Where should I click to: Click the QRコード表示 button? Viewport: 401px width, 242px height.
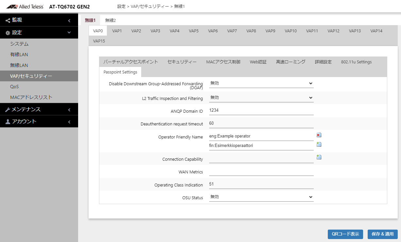click(345, 234)
